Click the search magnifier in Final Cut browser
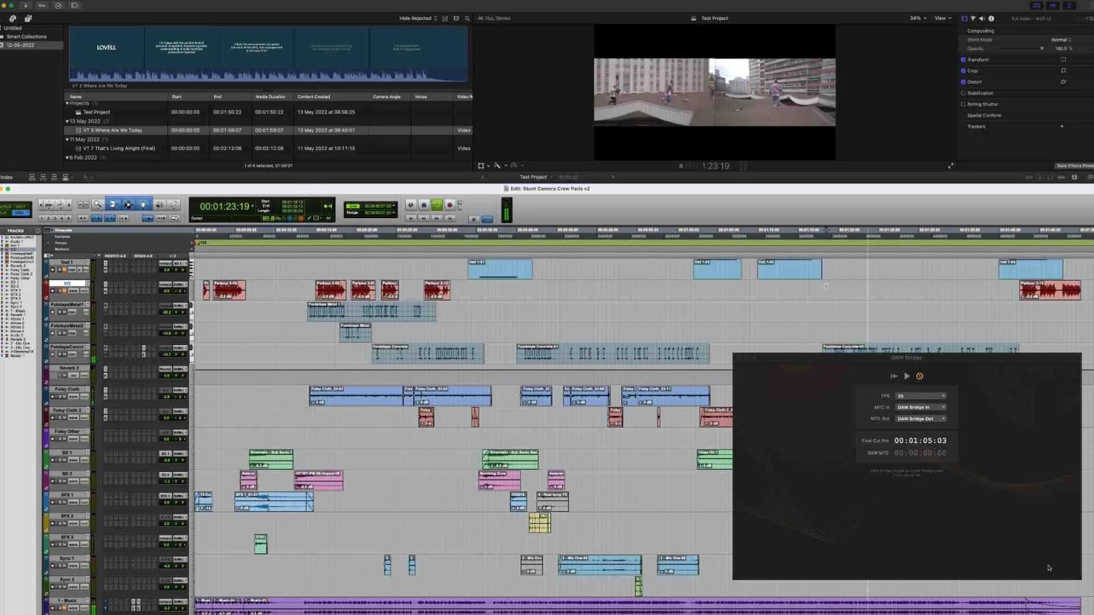This screenshot has height=615, width=1094. (x=467, y=18)
